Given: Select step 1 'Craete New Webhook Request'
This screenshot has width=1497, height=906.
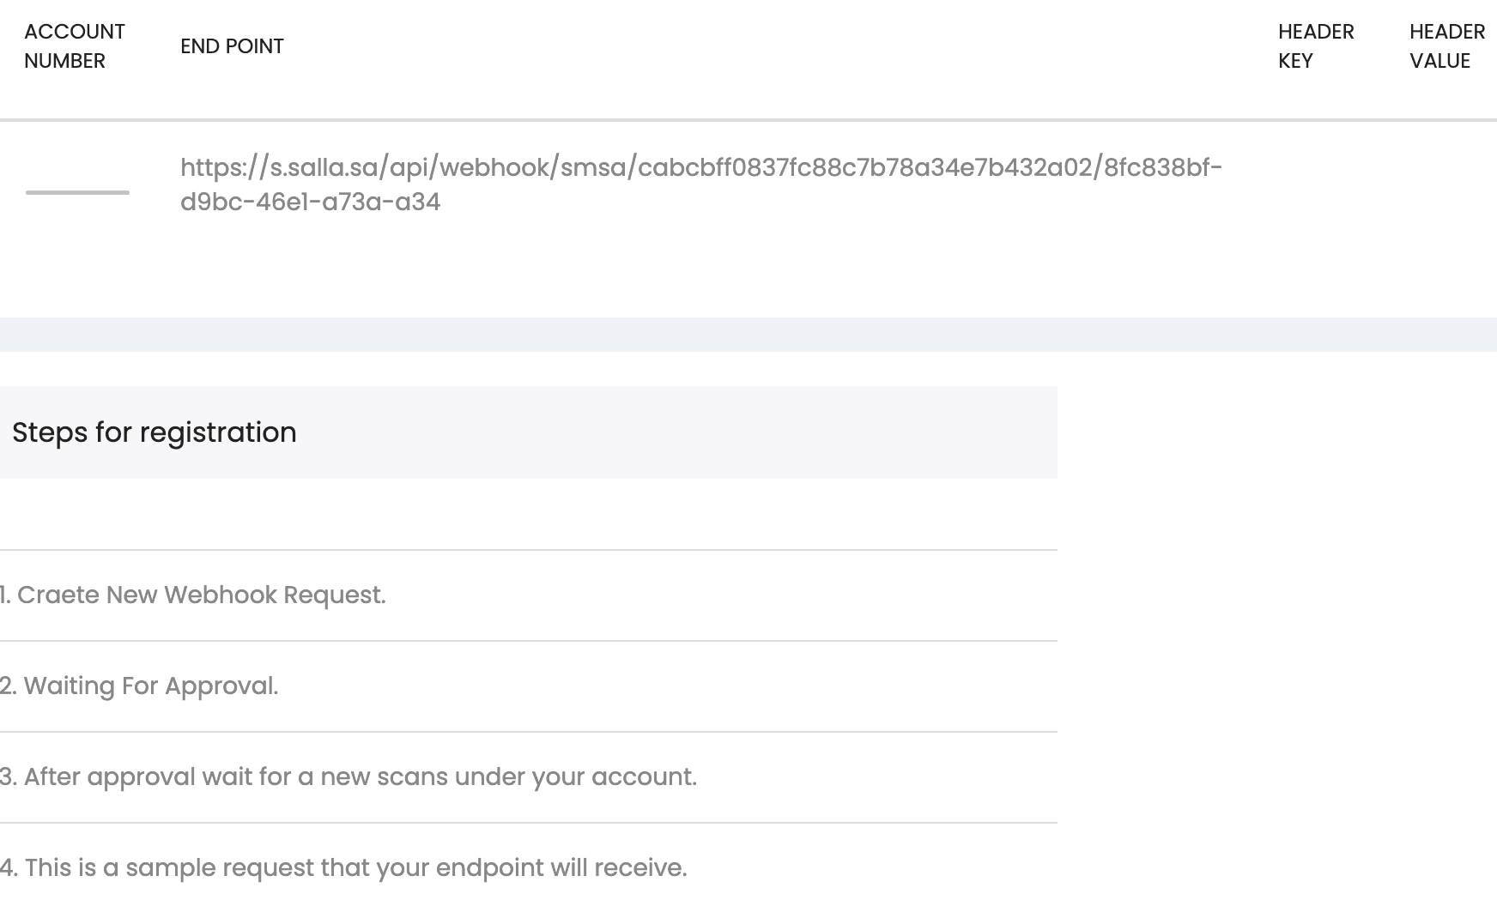Looking at the screenshot, I should click(193, 595).
